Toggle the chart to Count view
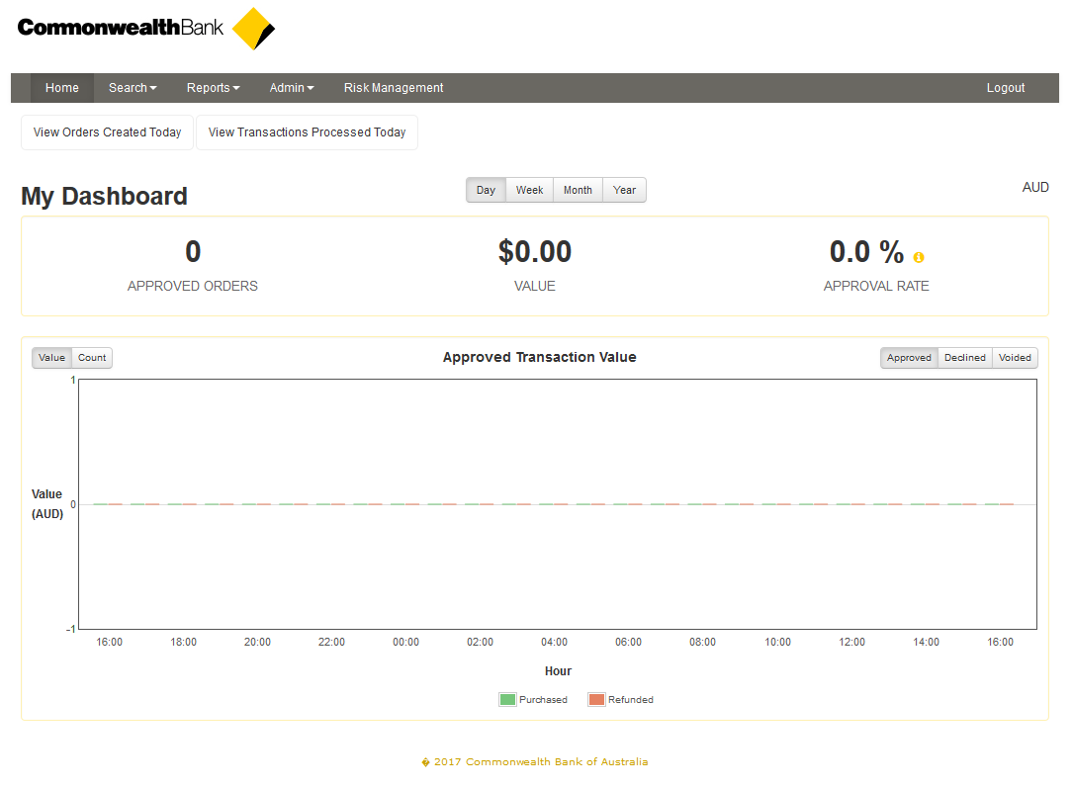 pos(92,358)
